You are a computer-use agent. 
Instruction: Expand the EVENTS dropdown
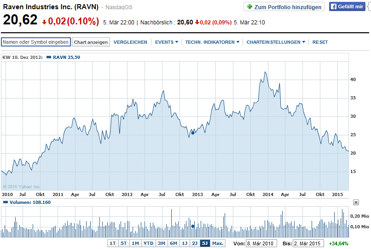pyautogui.click(x=167, y=42)
